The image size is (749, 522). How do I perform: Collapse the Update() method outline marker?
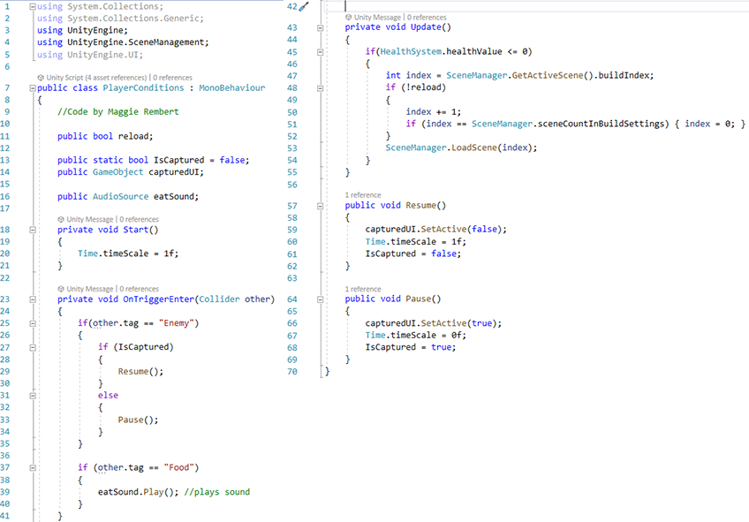tap(320, 27)
